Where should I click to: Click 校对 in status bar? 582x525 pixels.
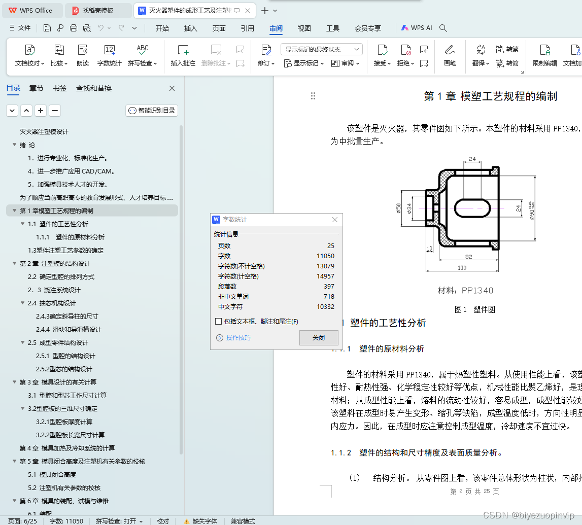tap(162, 521)
